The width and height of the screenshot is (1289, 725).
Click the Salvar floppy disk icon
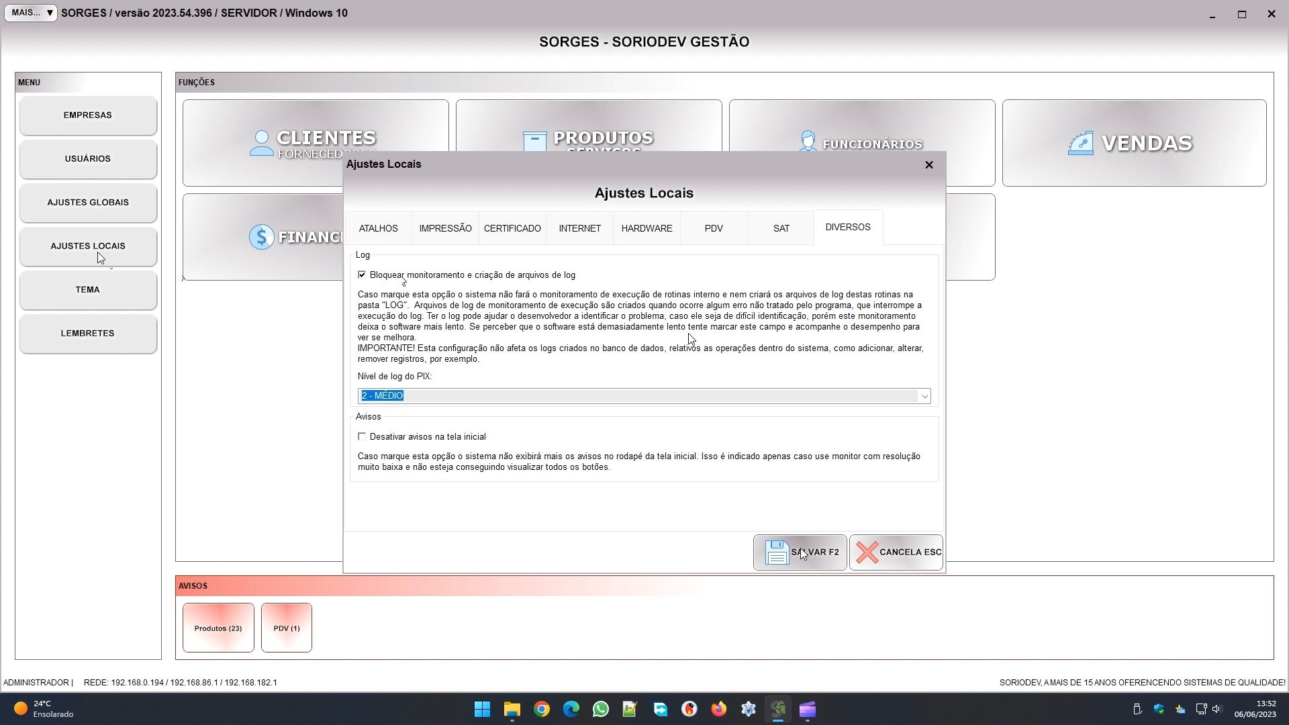[777, 552]
